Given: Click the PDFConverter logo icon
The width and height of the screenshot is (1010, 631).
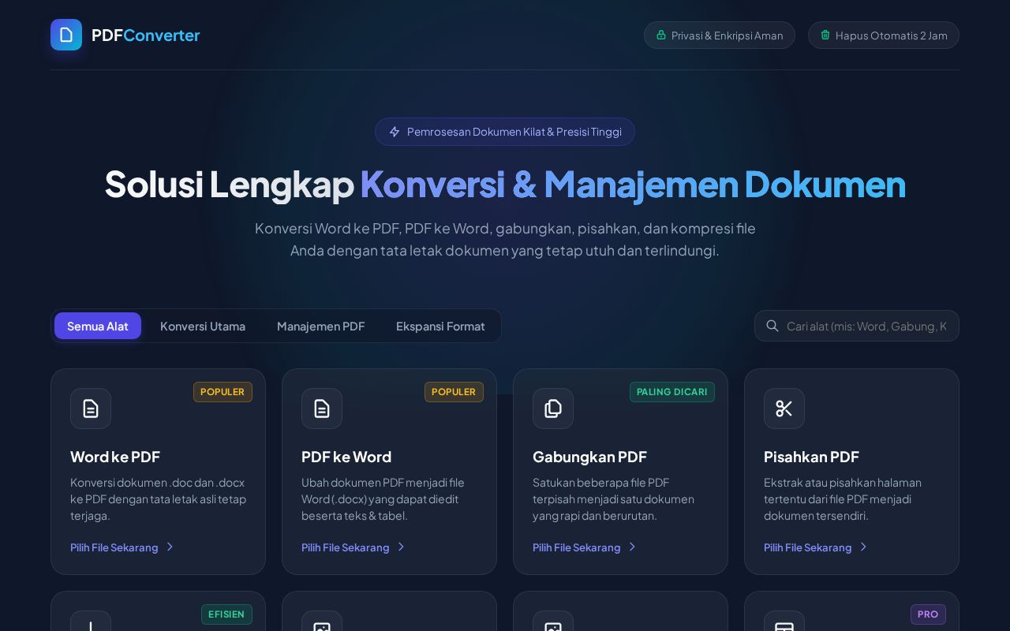Looking at the screenshot, I should tap(66, 35).
